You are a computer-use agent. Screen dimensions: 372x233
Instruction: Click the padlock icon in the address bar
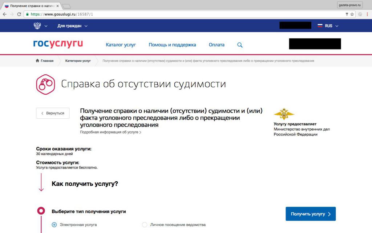[28, 14]
